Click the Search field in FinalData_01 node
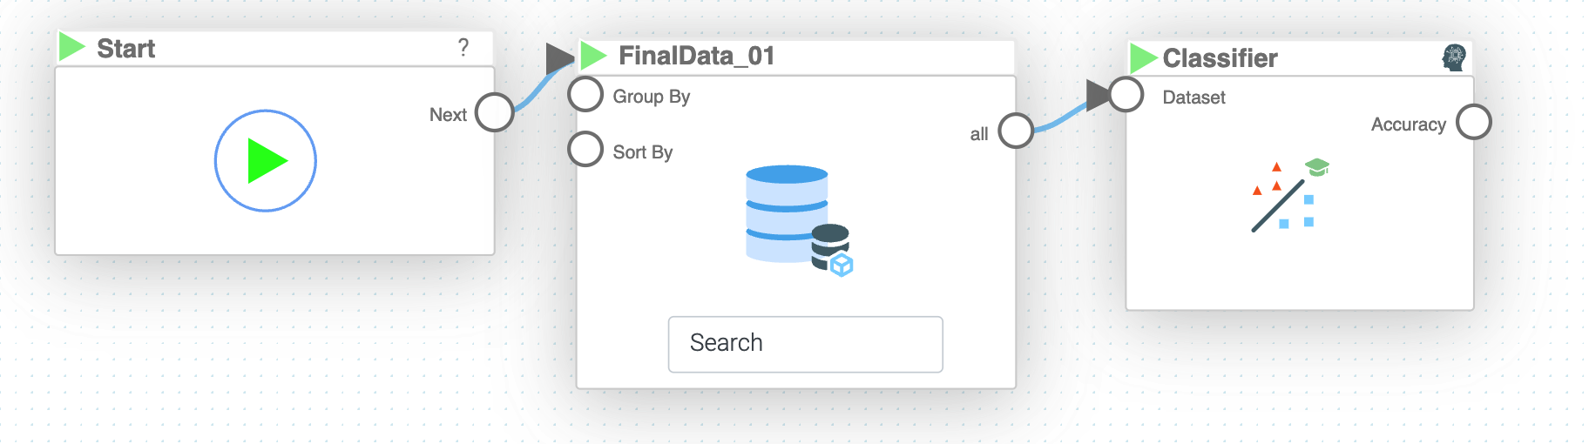Screen dimensions: 1589x444 click(805, 344)
